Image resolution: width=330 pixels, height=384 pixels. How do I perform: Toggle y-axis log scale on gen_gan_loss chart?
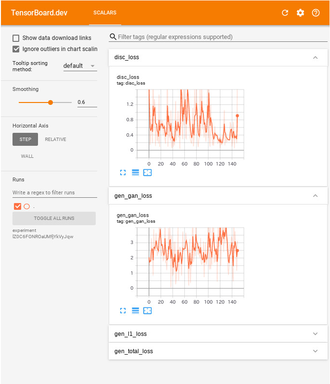135,311
